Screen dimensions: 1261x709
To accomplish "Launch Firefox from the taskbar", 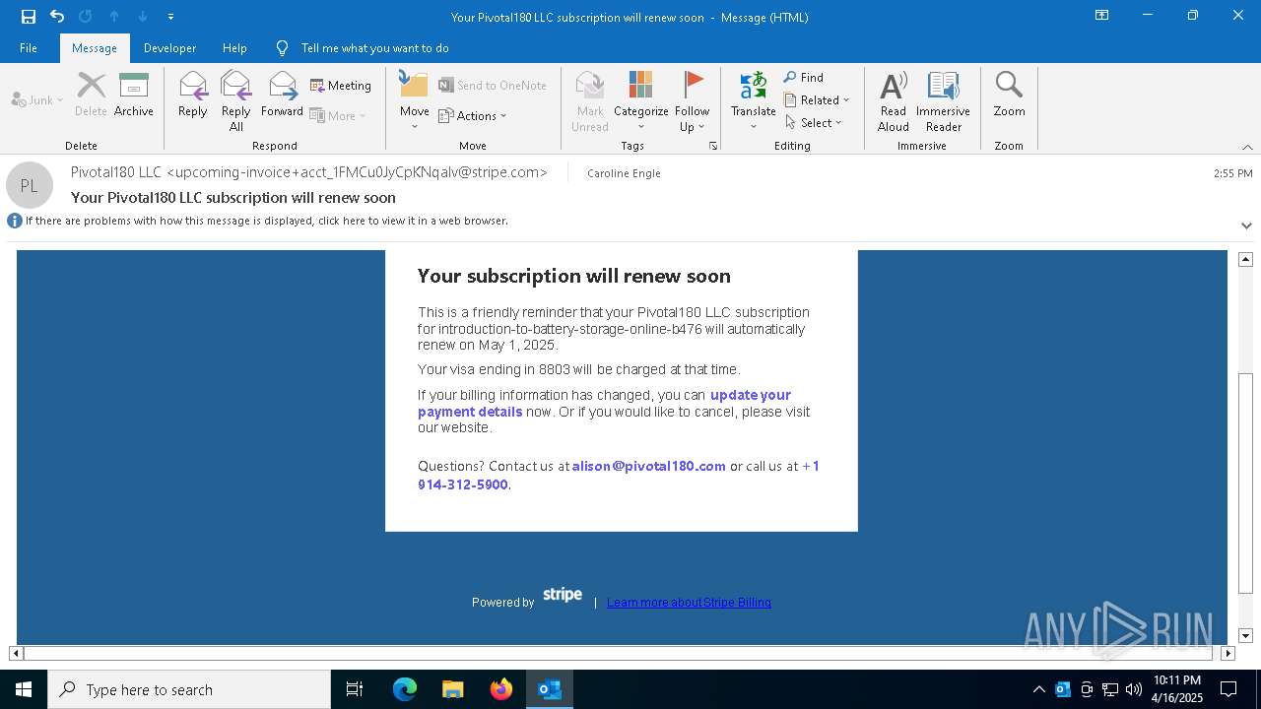I will click(x=501, y=689).
